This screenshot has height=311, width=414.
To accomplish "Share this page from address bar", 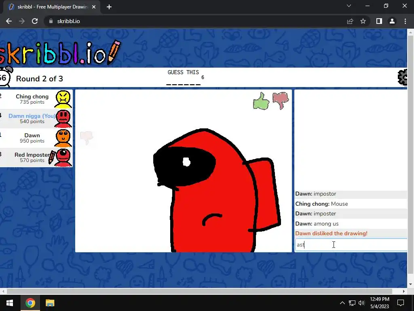I will 350,21.
